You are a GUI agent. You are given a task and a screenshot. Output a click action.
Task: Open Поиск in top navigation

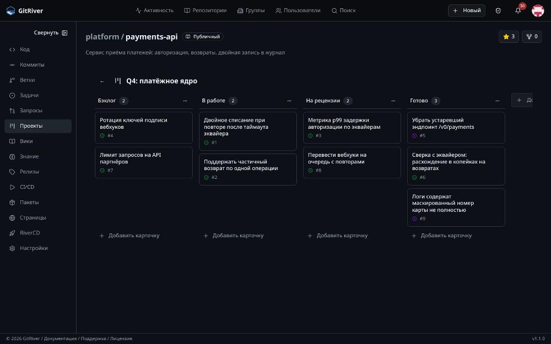pyautogui.click(x=344, y=10)
